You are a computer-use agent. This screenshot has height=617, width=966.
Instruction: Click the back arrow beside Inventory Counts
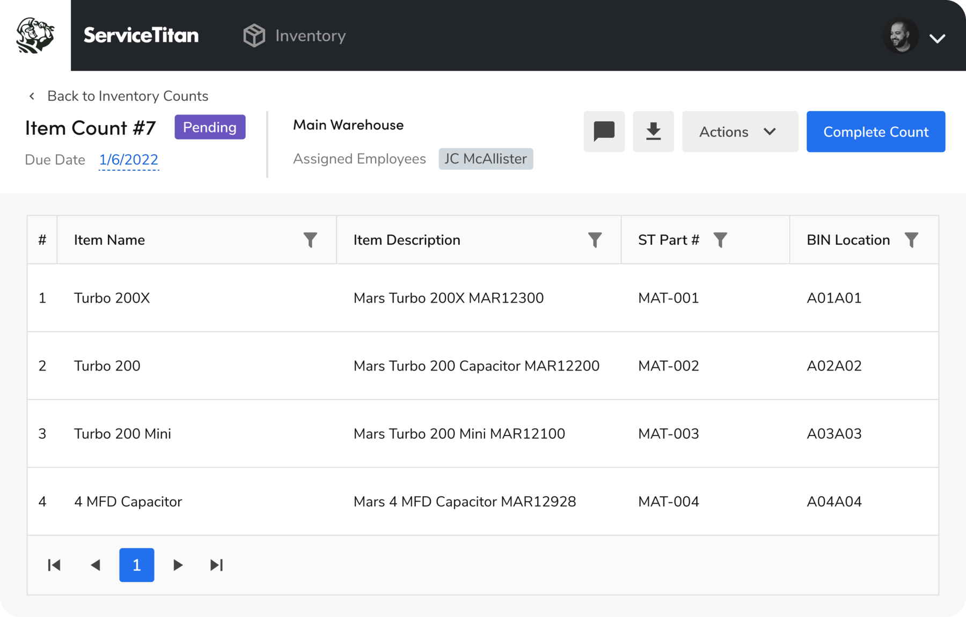(32, 96)
